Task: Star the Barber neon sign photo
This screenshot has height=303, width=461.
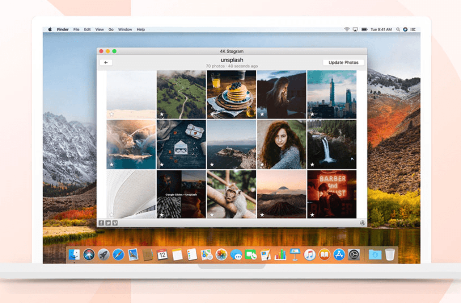Action: coord(312,215)
